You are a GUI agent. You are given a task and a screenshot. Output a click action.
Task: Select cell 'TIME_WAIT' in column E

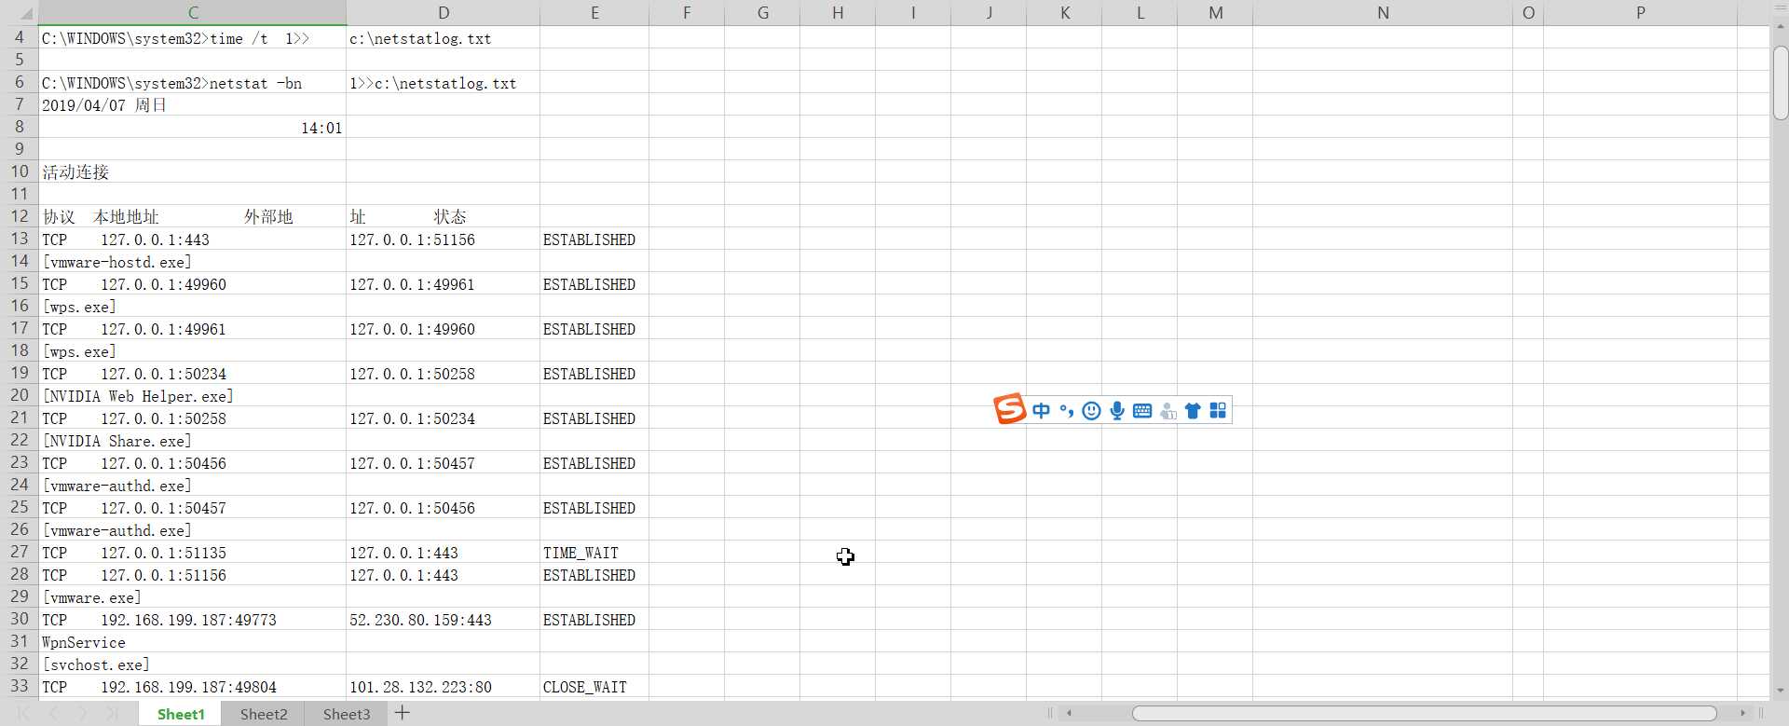point(594,553)
